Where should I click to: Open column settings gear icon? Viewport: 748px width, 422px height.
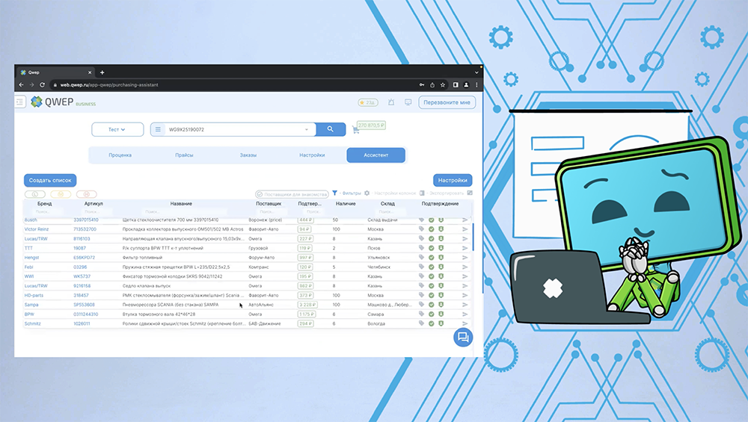pos(367,193)
